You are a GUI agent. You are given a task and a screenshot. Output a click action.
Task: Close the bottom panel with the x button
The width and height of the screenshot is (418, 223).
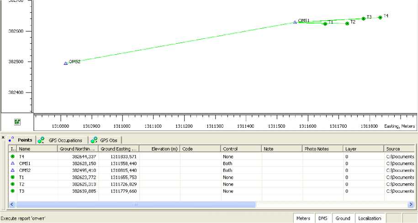pyautogui.click(x=3, y=138)
